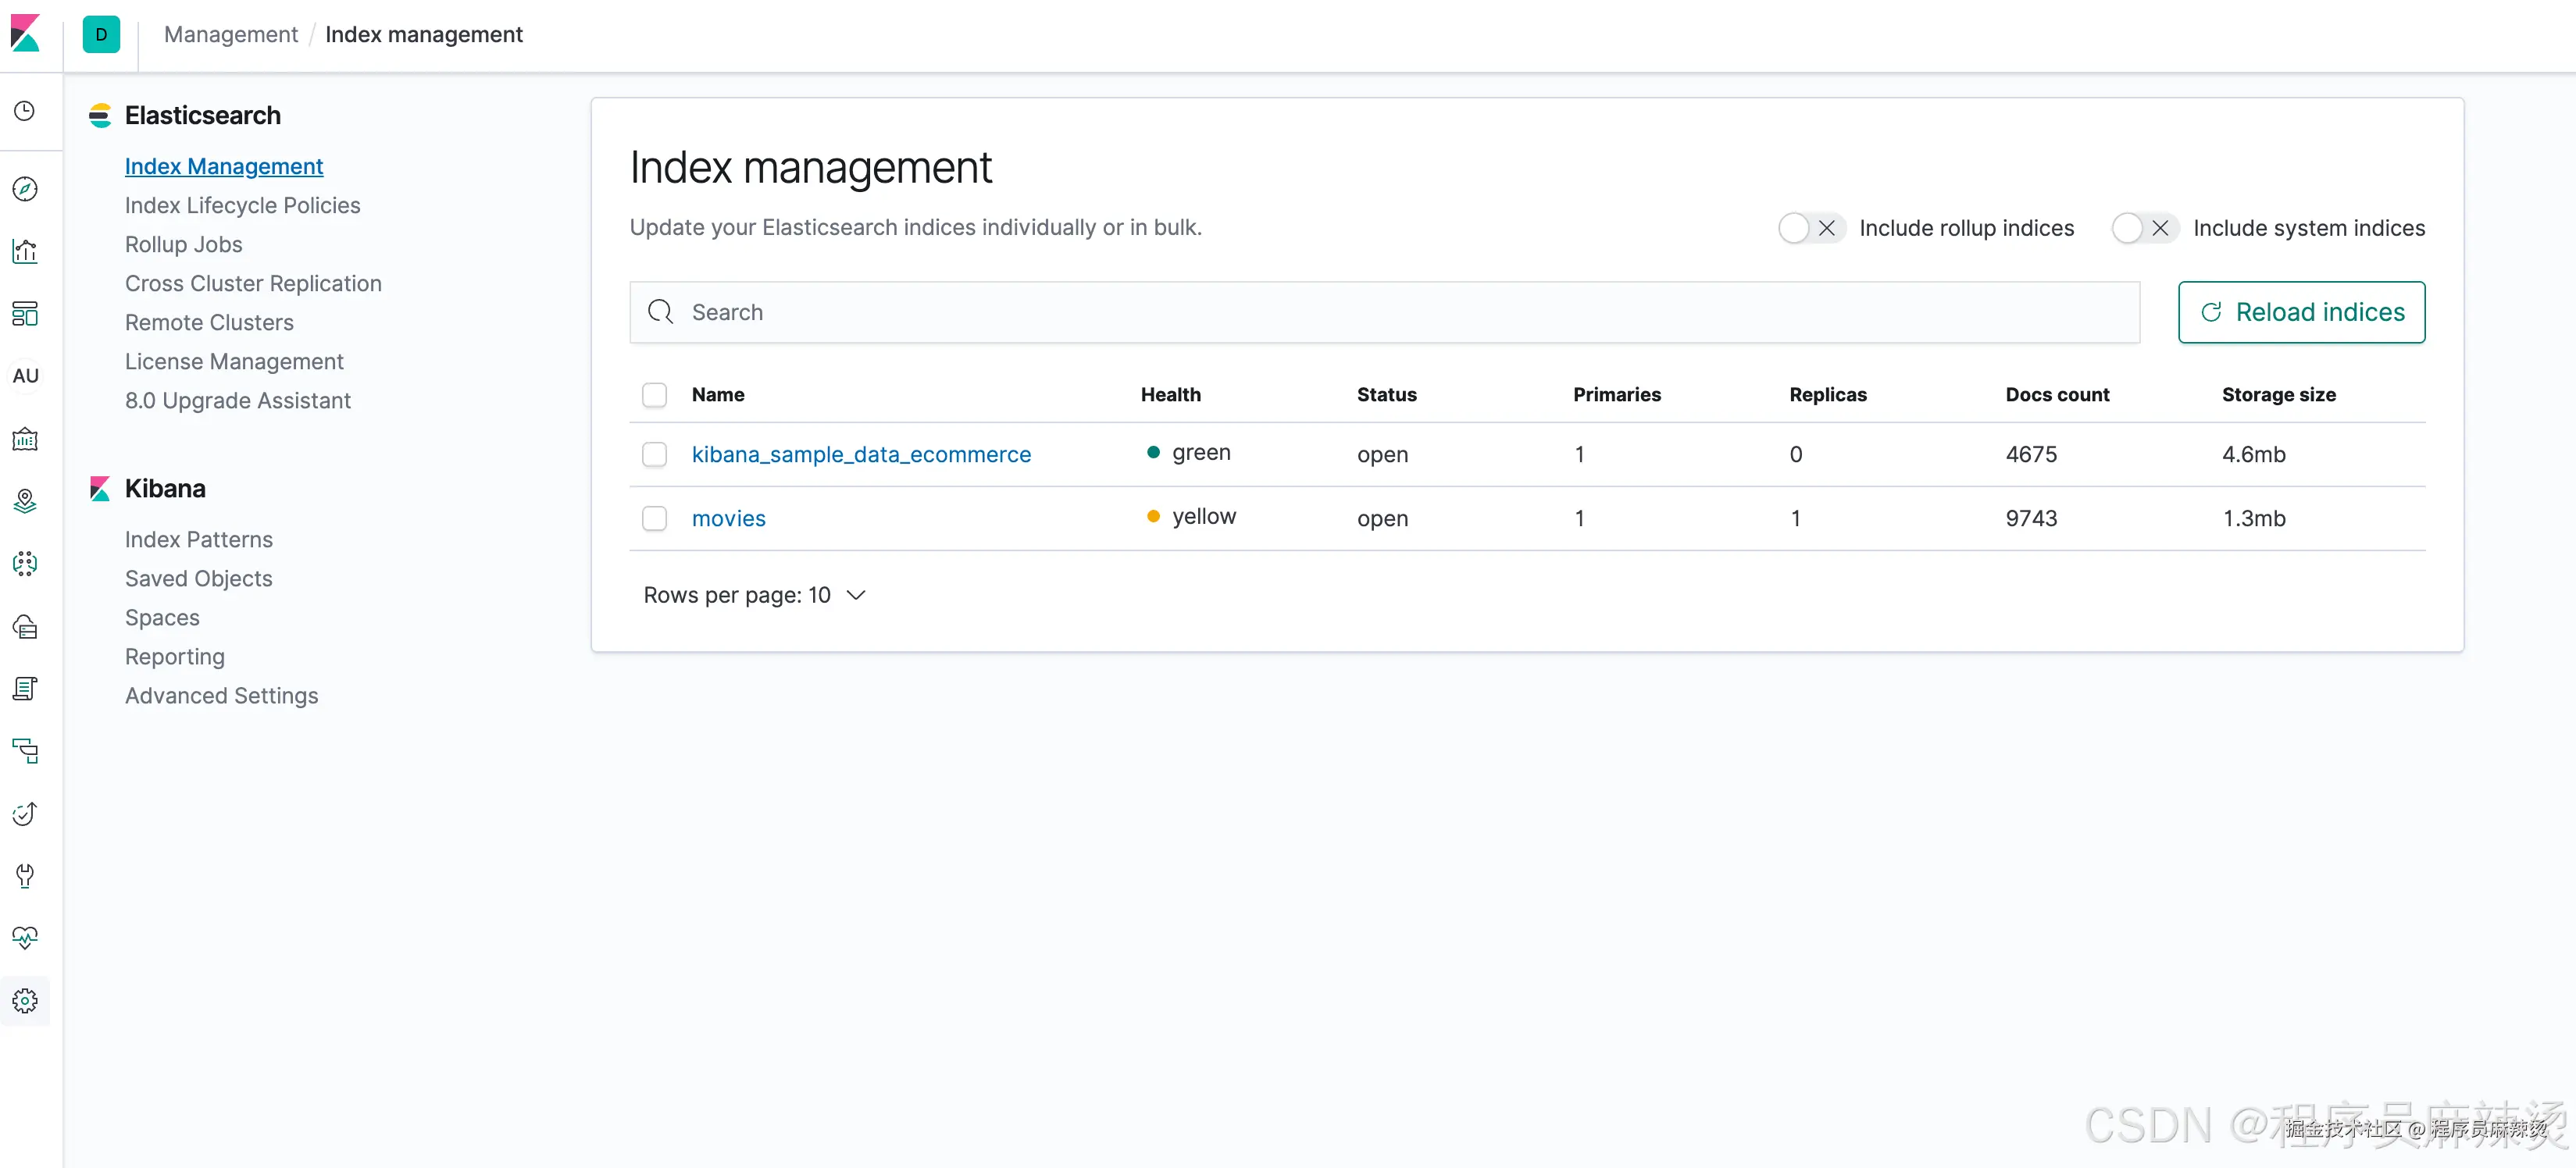Check the movies index checkbox
The width and height of the screenshot is (2576, 1168).
655,518
